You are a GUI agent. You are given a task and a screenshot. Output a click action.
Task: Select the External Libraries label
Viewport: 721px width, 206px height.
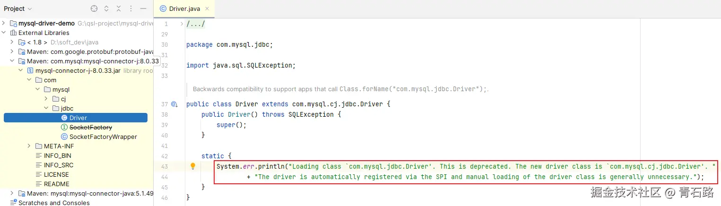pos(44,33)
